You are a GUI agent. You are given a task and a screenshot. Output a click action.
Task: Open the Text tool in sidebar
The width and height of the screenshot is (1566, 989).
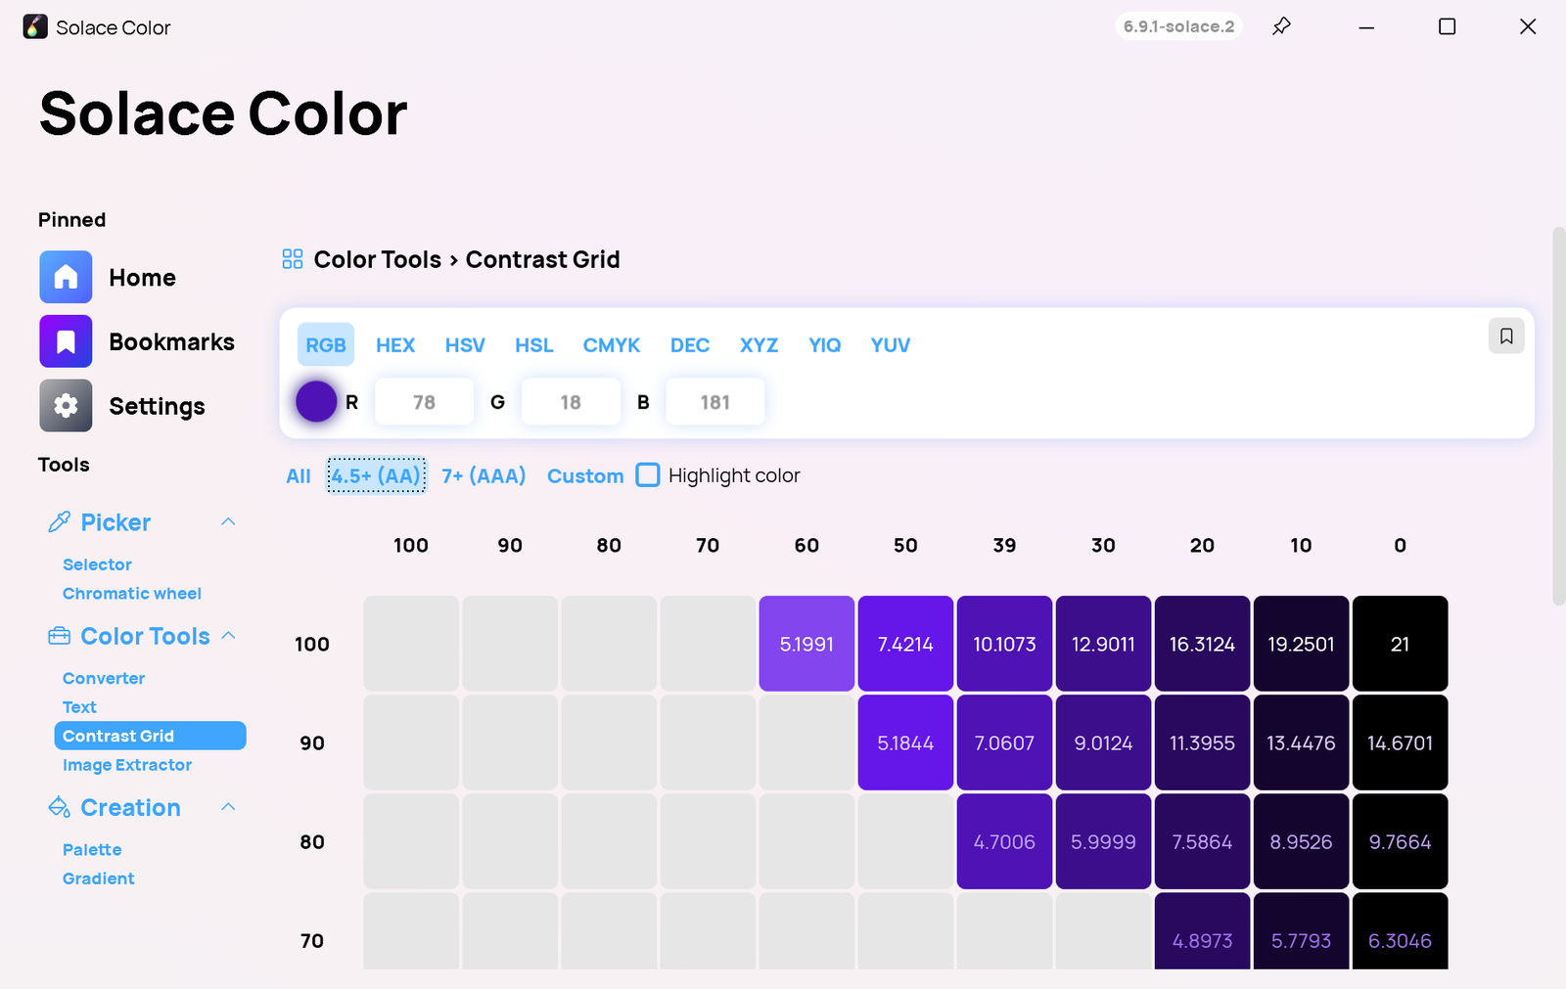(79, 707)
